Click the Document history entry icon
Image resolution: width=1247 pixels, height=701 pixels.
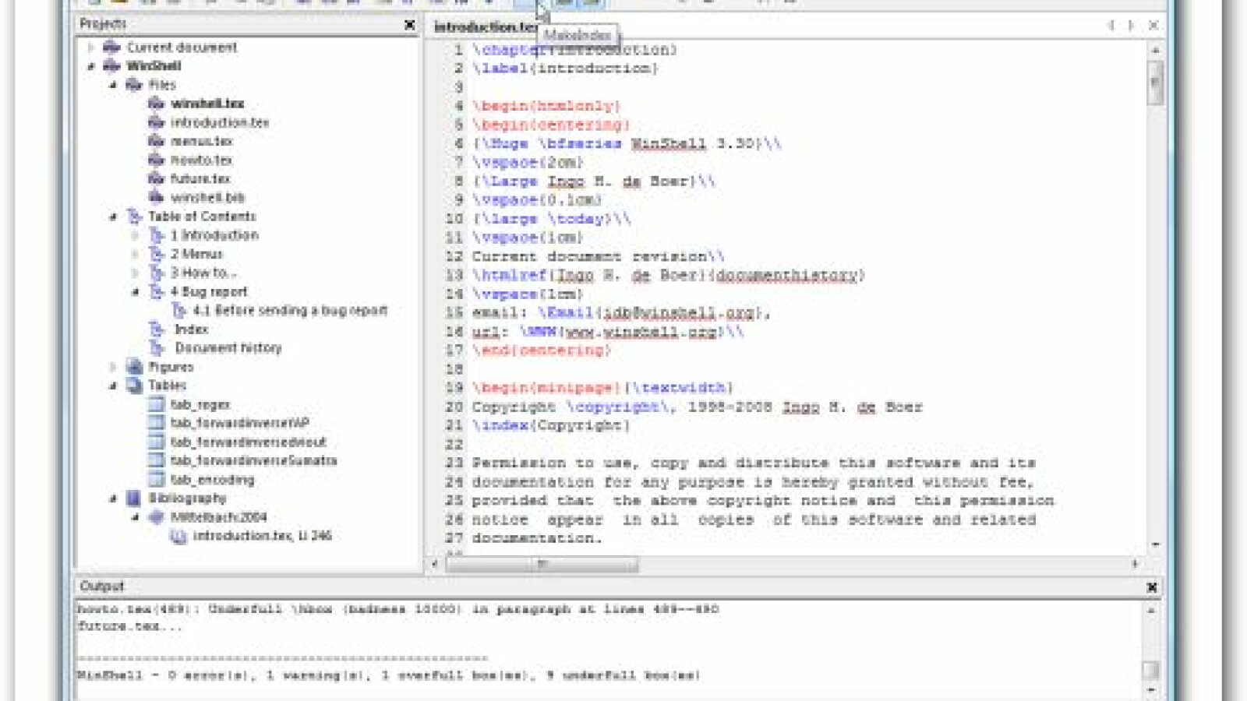tap(156, 347)
